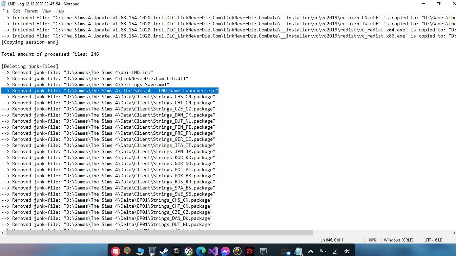Launch Garena from the taskbar
This screenshot has height=256, width=456.
coord(249,251)
